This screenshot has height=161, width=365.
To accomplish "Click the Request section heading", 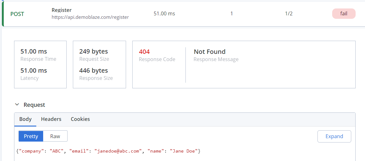I will tap(34, 105).
